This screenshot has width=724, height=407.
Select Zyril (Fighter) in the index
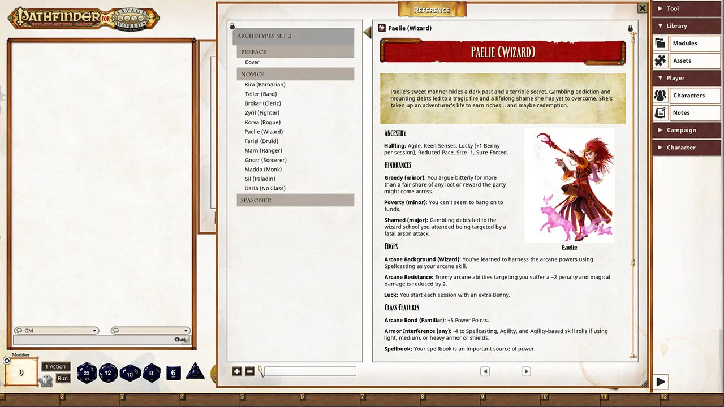click(262, 113)
